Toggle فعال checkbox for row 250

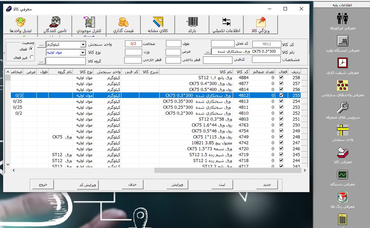tap(281, 125)
